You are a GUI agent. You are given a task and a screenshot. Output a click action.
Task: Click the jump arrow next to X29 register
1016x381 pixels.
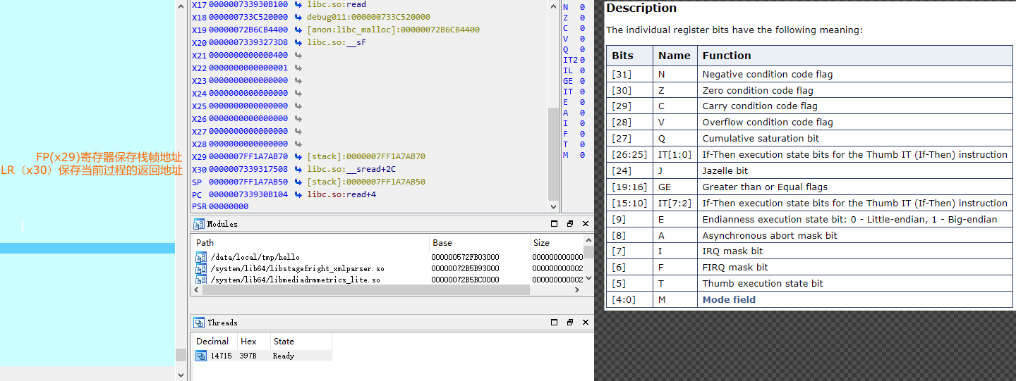click(298, 156)
